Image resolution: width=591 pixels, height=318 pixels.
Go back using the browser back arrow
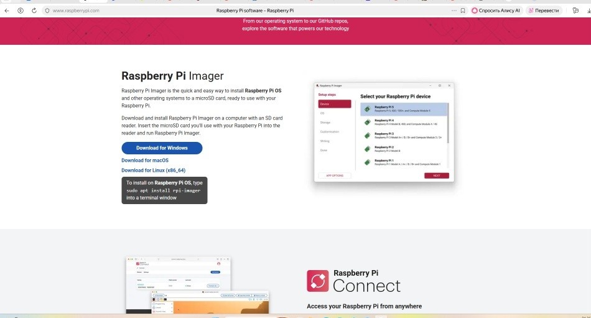pyautogui.click(x=7, y=11)
